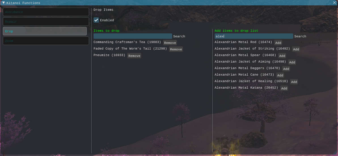
Task: Close the Kitanoi Functions window
Action: [x=335, y=3]
